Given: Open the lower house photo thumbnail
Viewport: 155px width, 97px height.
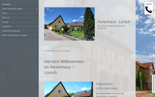Looking at the screenshot, I should pyautogui.click(x=69, y=89).
